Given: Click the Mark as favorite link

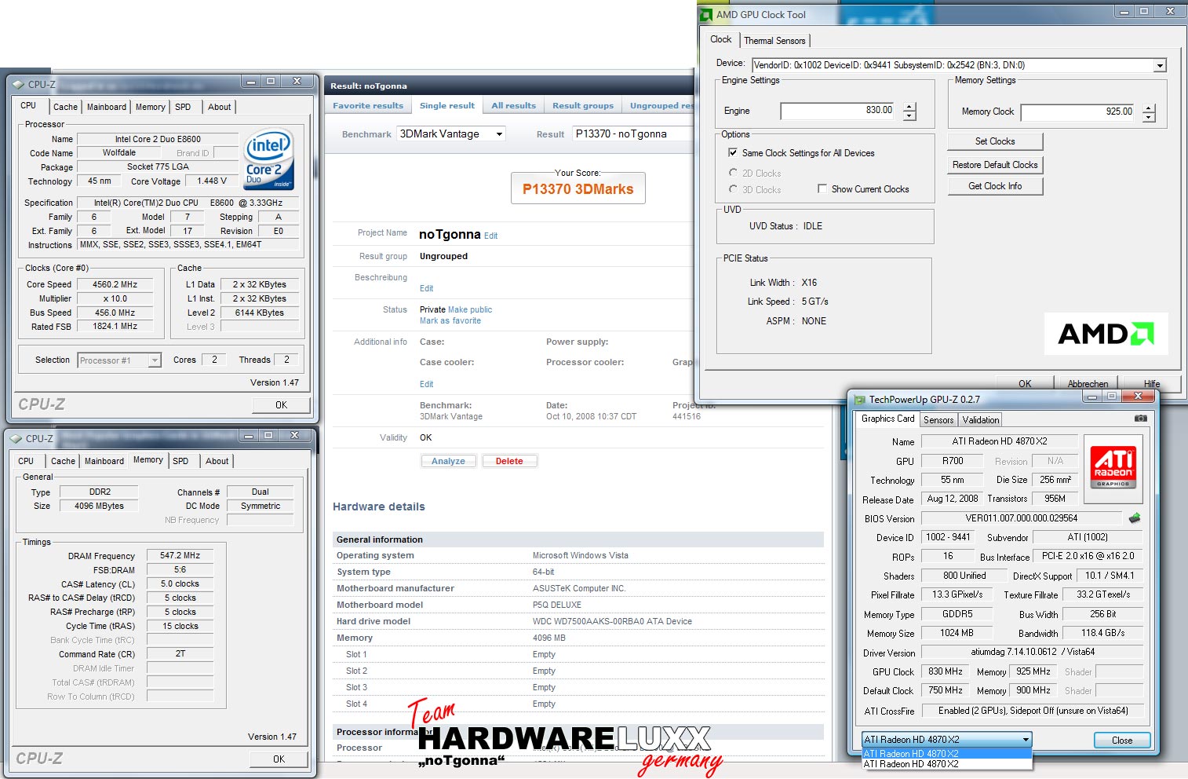Looking at the screenshot, I should pos(450,320).
